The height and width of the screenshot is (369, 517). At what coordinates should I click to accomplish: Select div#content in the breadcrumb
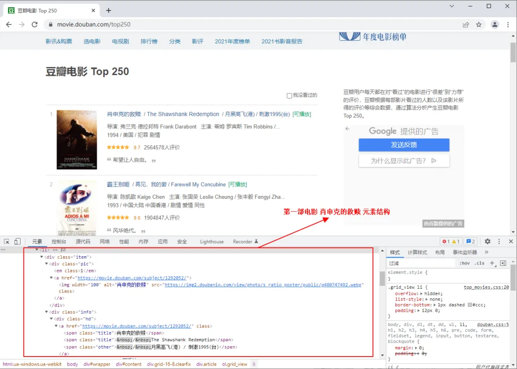129,364
